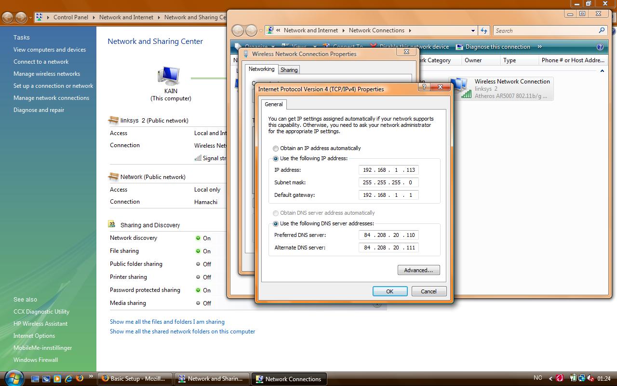Open Diagnose and repair task
Screen dimensions: 617x386
coord(39,110)
